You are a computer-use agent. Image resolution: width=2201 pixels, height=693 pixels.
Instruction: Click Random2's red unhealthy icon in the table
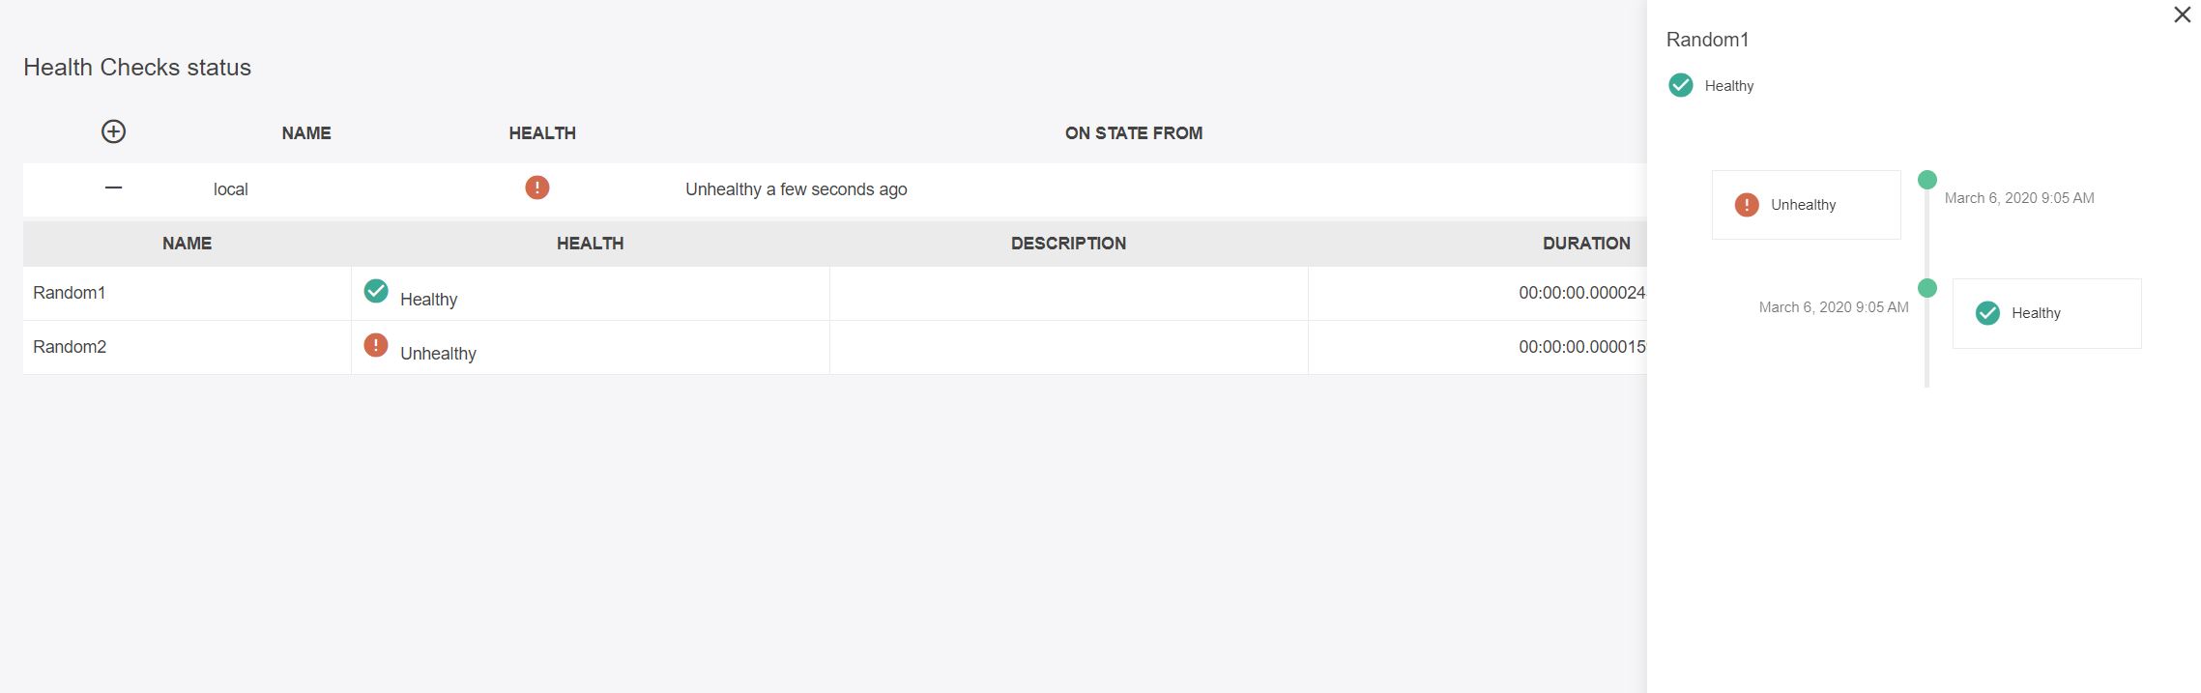pyautogui.click(x=376, y=344)
